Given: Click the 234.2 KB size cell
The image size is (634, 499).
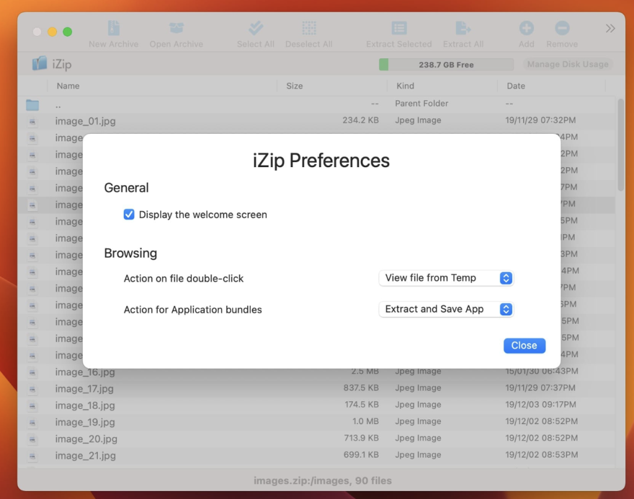Looking at the screenshot, I should click(360, 120).
